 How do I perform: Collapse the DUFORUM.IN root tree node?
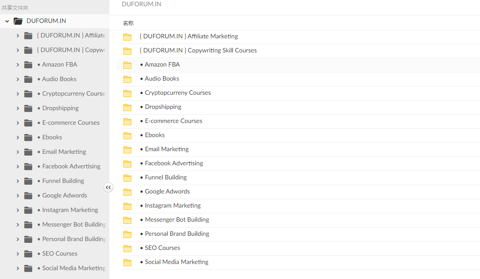pyautogui.click(x=7, y=21)
